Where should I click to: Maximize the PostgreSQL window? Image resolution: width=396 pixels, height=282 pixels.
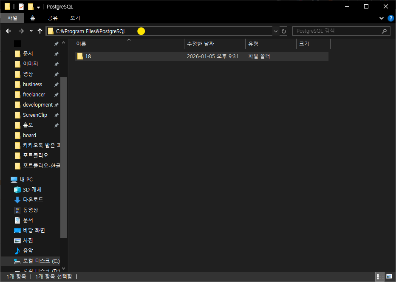366,6
